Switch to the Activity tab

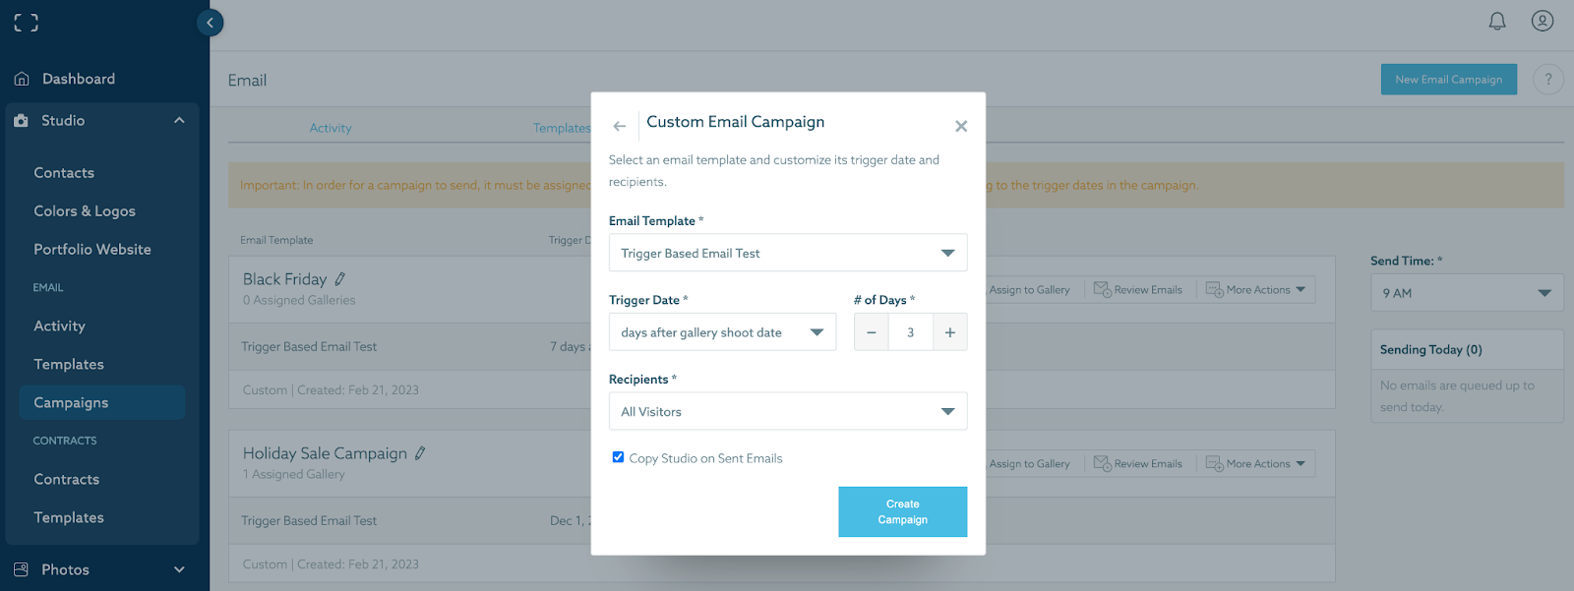[x=331, y=127]
